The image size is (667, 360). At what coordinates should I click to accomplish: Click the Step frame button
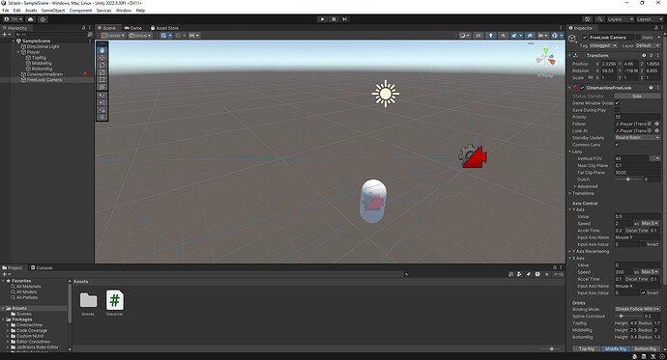[344, 19]
